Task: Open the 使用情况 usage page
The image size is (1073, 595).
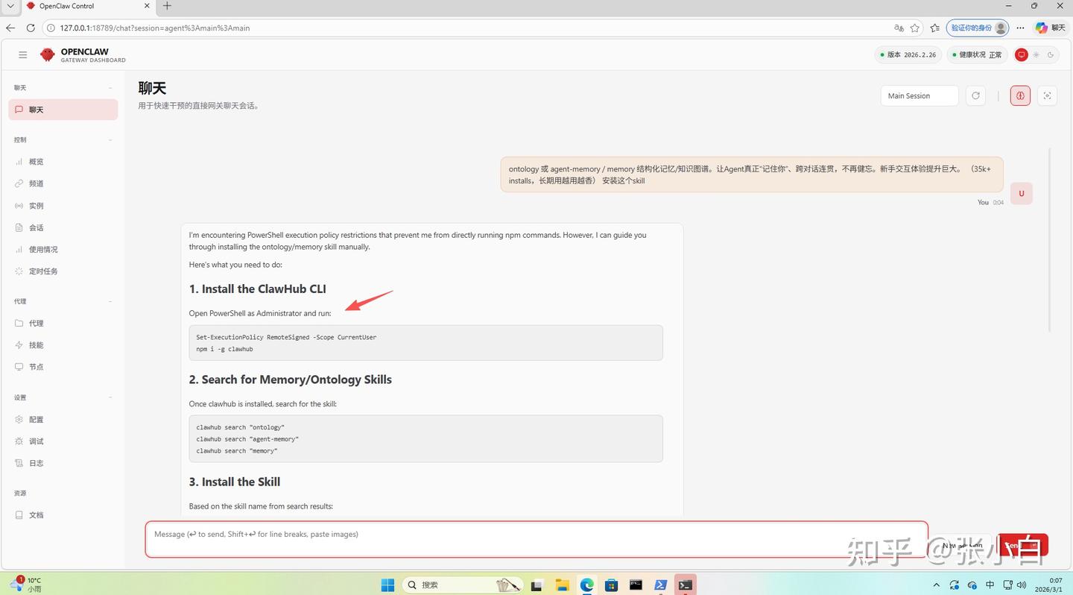Action: coord(63,250)
